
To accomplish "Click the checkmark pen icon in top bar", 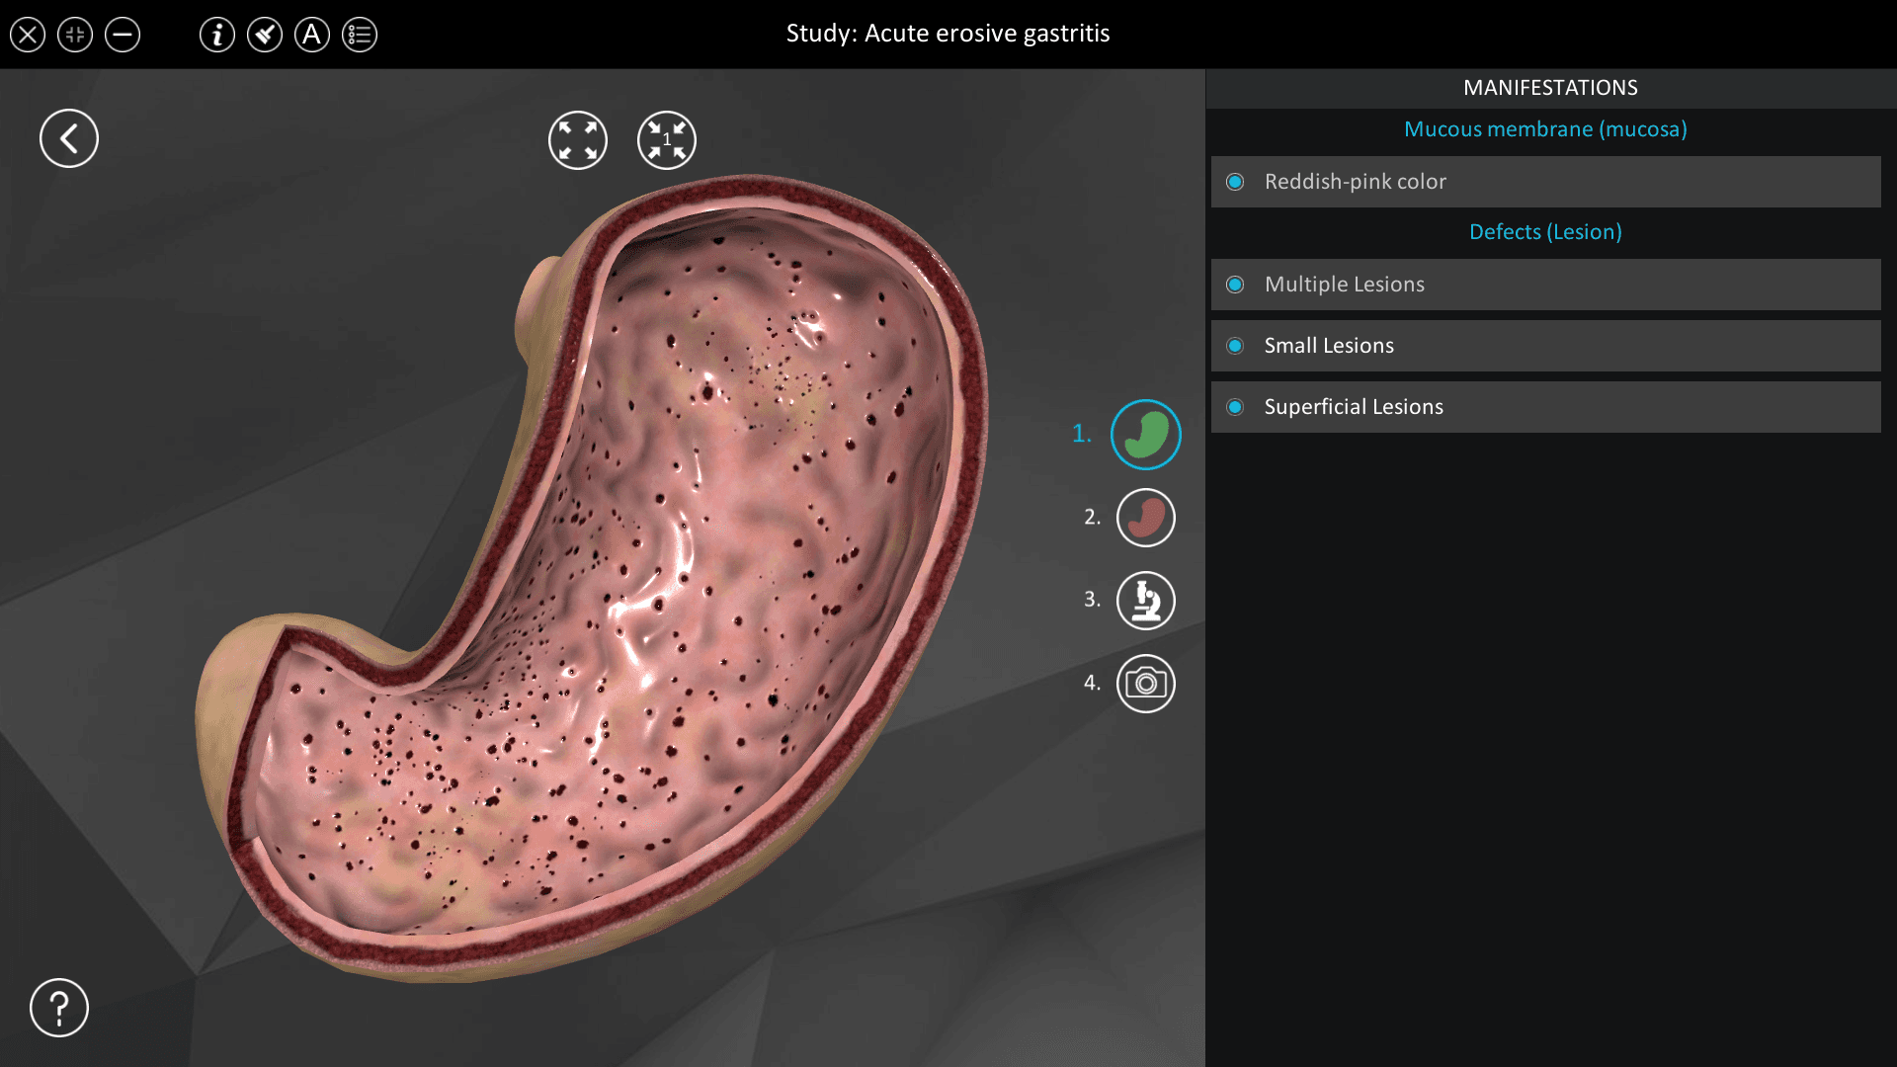I will coord(265,35).
